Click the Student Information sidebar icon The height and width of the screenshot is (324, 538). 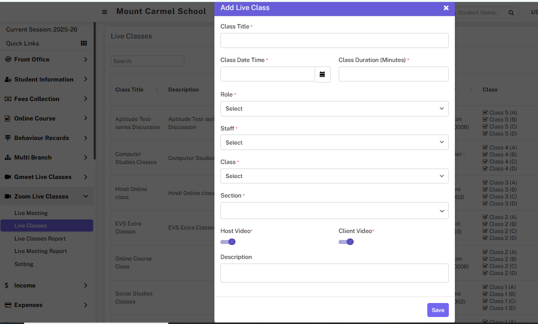[x=7, y=79]
